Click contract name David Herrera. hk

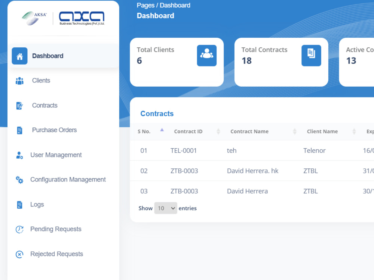[252, 171]
